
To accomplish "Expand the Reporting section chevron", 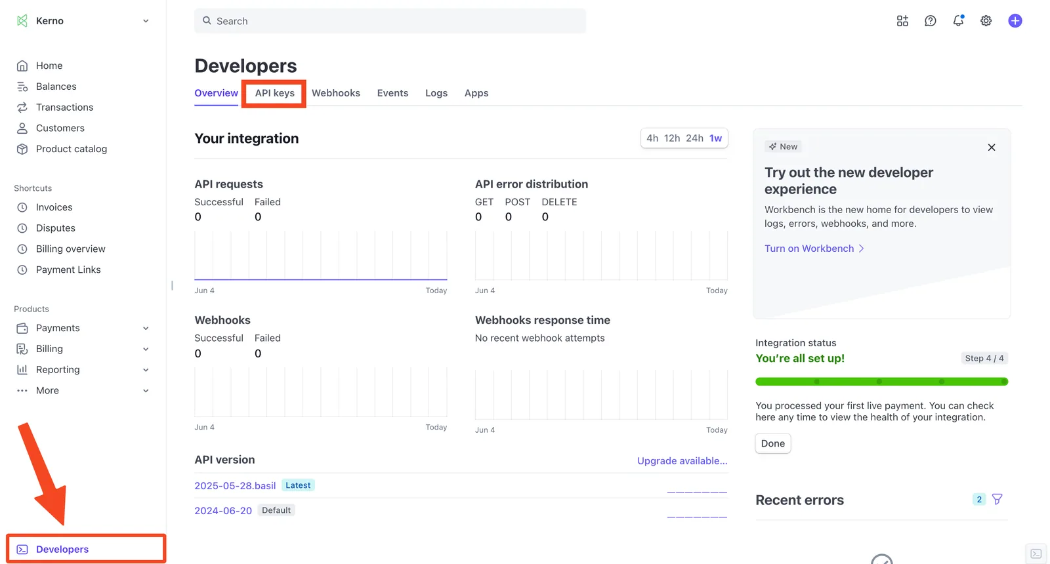I will pyautogui.click(x=146, y=370).
